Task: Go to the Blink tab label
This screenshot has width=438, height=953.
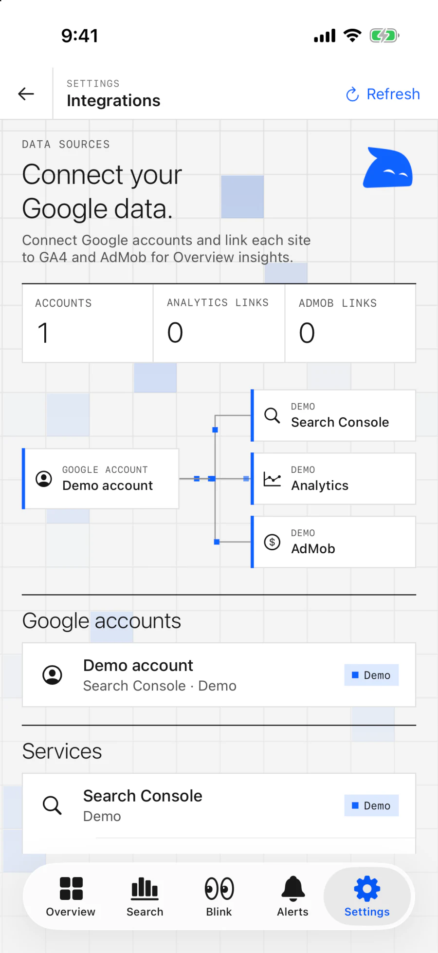Action: (x=219, y=912)
